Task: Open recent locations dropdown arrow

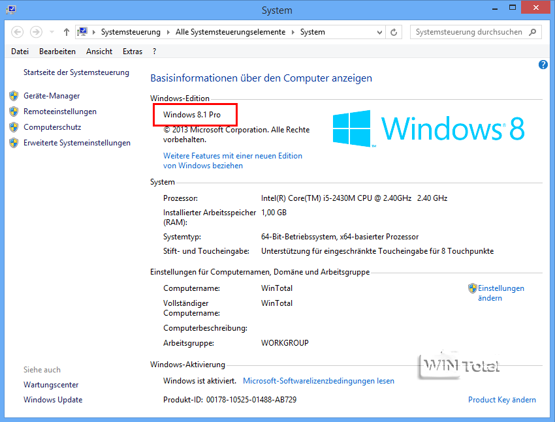Action: (52, 32)
